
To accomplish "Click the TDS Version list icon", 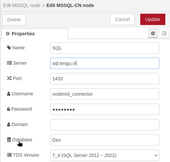I will pos(9,155).
